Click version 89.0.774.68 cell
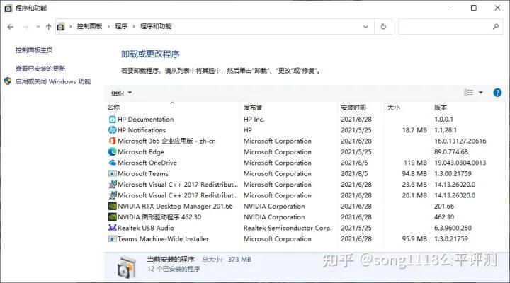510x283 pixels. coord(450,151)
